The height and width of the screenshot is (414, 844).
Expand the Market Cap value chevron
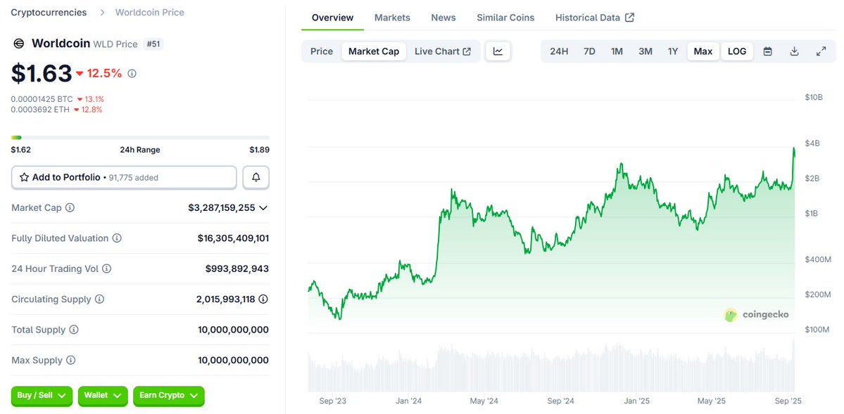pos(263,207)
